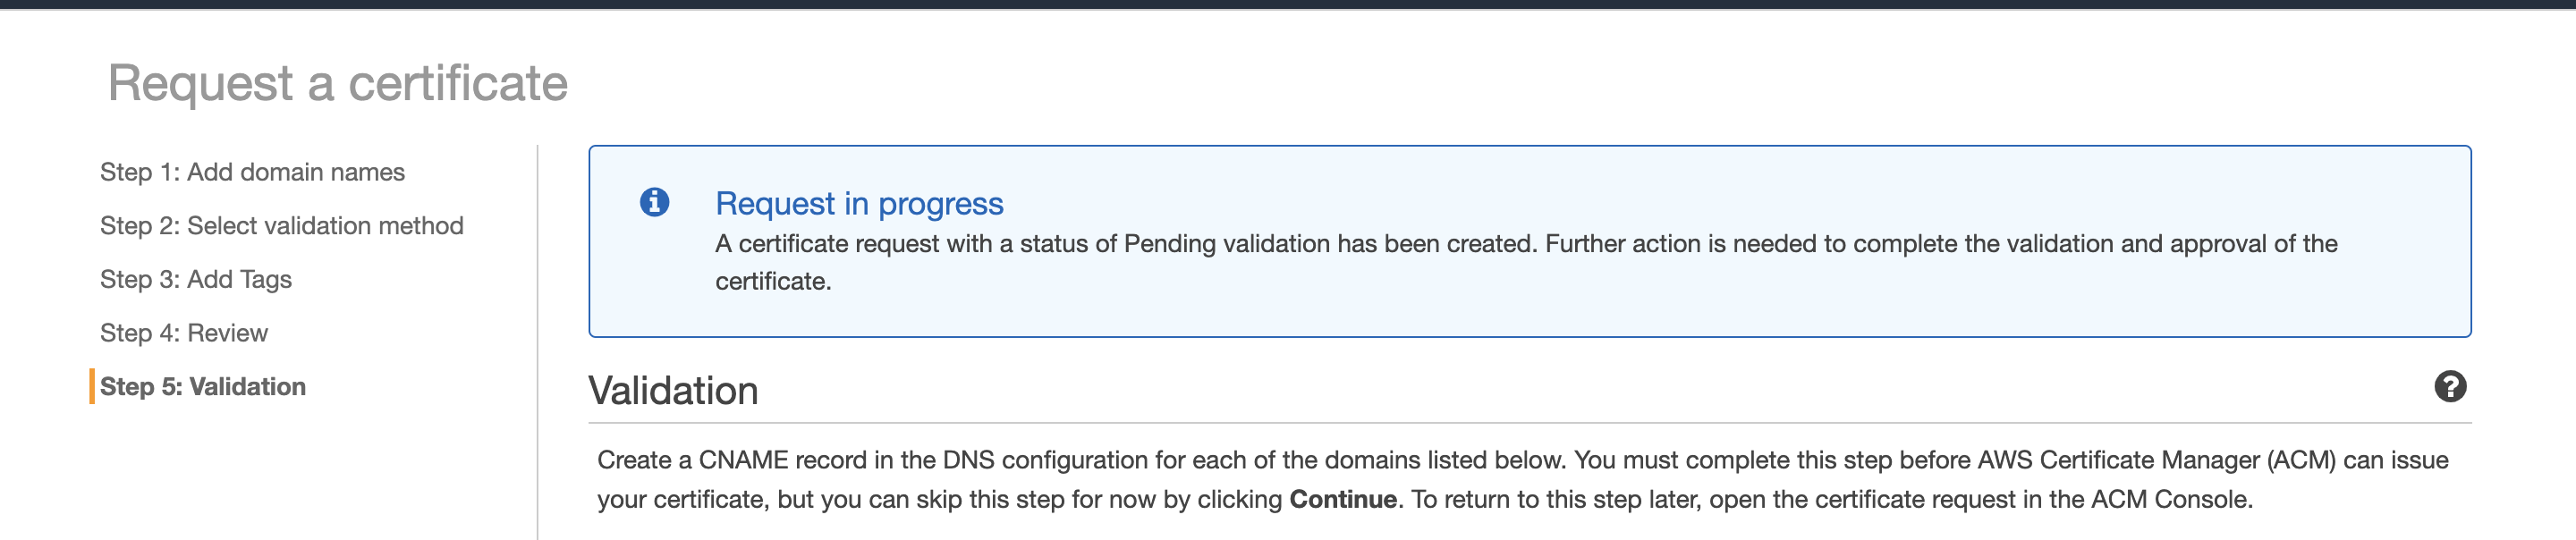Click the Request a certificate page heading
The width and height of the screenshot is (2576, 540).
[338, 83]
